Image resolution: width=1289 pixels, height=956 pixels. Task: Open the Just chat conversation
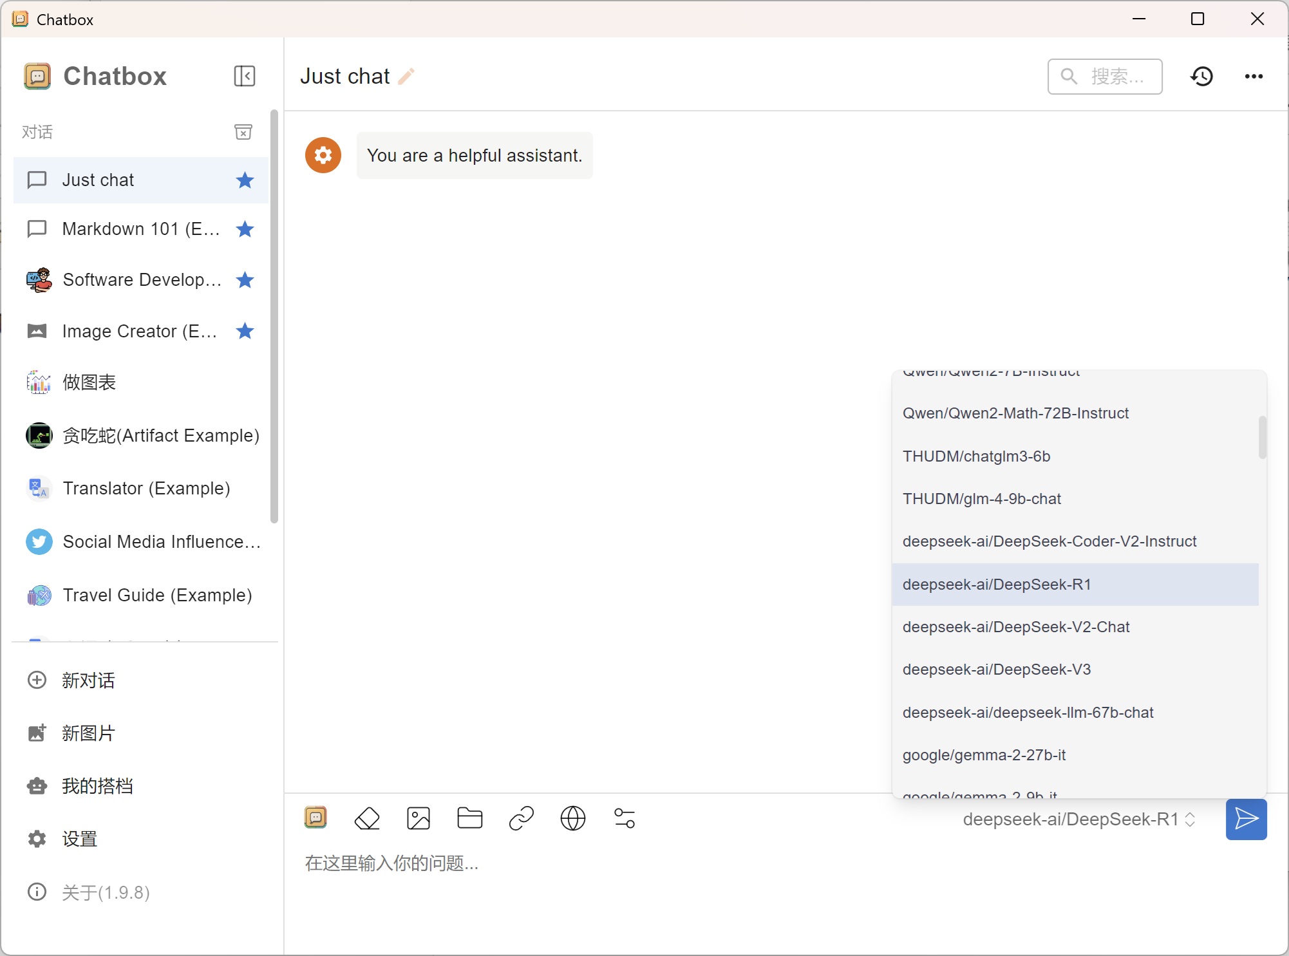(x=140, y=180)
